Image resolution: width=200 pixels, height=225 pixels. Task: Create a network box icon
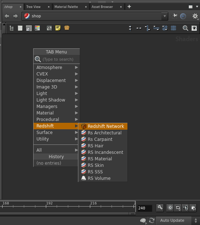click(x=49, y=28)
